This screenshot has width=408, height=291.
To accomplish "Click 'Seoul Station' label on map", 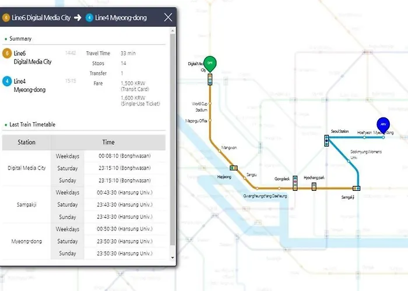I will point(340,131).
